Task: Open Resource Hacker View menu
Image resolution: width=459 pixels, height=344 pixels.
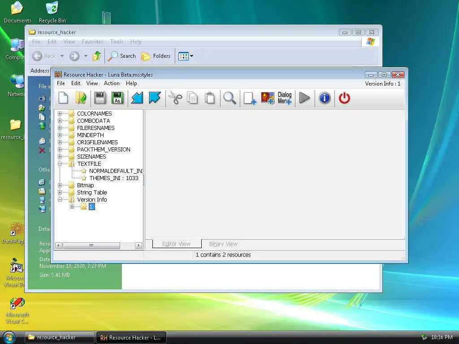Action: [92, 83]
